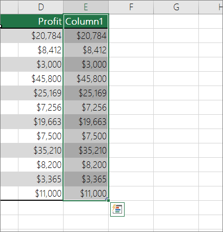Click the $3,365 cell in Column1
Viewport: 223px width, 232px height.
(x=86, y=179)
